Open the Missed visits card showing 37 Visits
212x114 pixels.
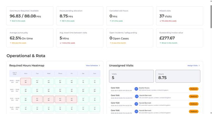(180, 16)
